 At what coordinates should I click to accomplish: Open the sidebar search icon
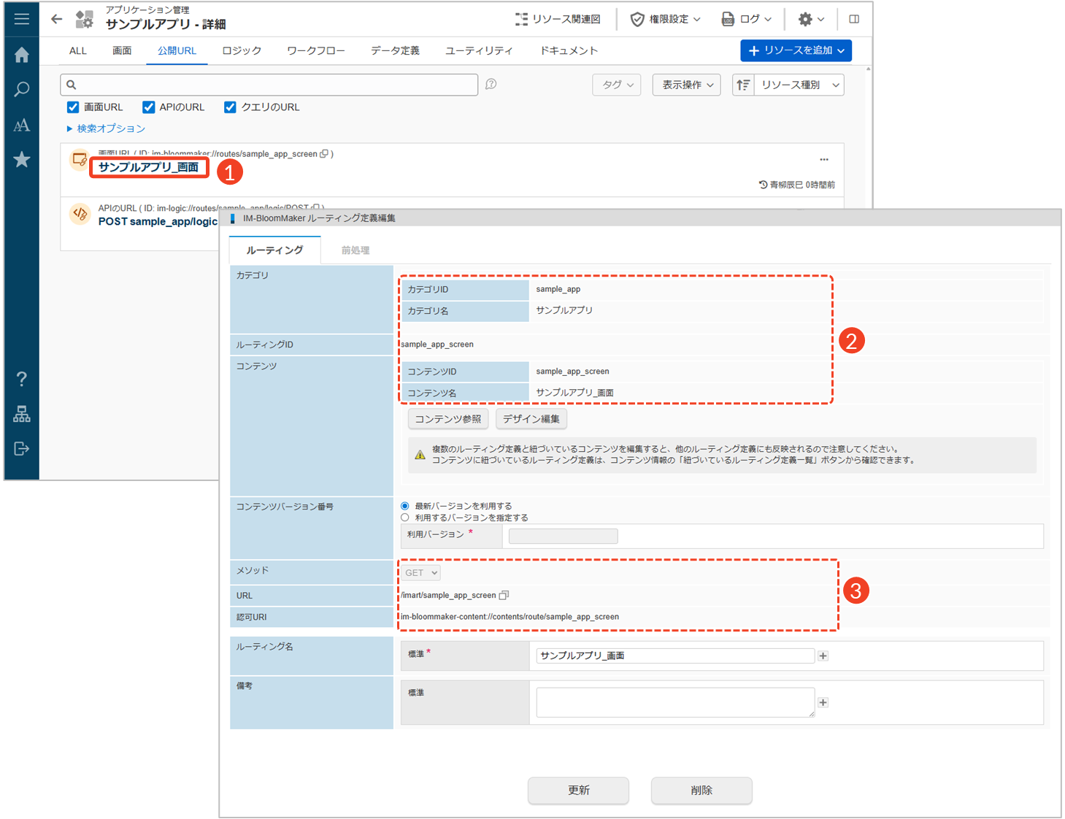coord(21,90)
